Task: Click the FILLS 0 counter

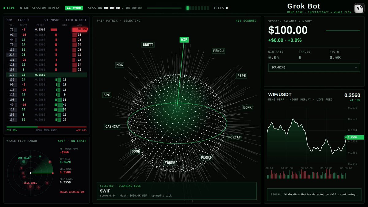Action: (x=221, y=8)
